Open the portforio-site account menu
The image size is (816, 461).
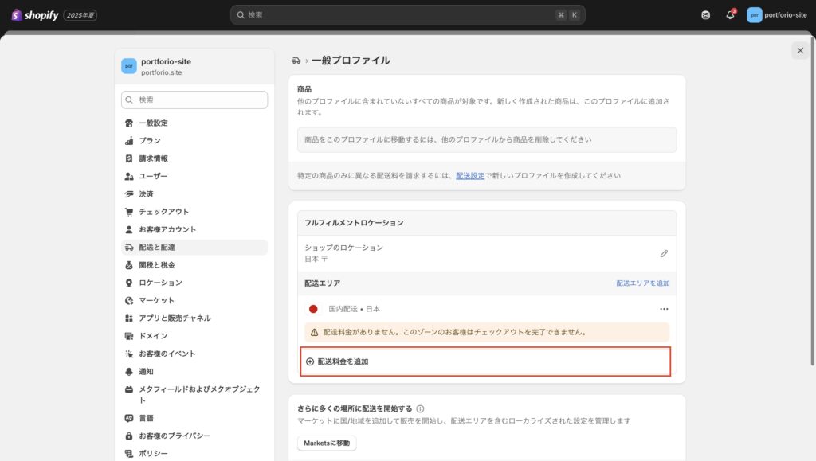pyautogui.click(x=776, y=15)
